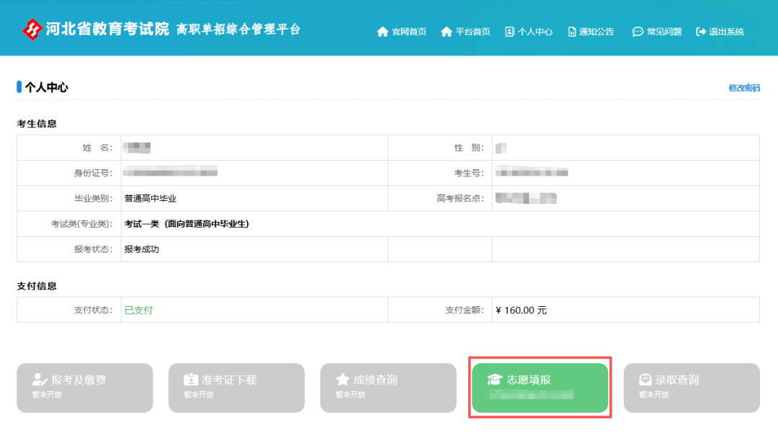This screenshot has width=778, height=440.
Task: Click the 已支付 payment status text
Action: pos(138,309)
